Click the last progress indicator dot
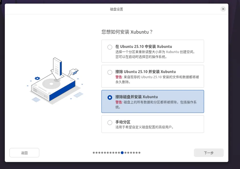The width and height of the screenshot is (240, 169). (x=139, y=152)
